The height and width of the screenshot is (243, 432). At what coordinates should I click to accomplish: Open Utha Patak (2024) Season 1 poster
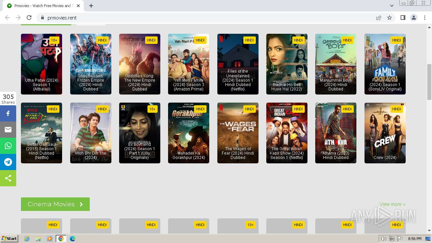click(42, 64)
